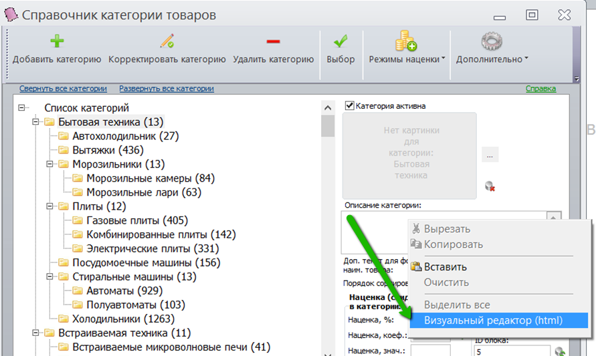Viewport: 596px width, 356px height.
Task: Collapse the Плиты branch
Action: 49,206
